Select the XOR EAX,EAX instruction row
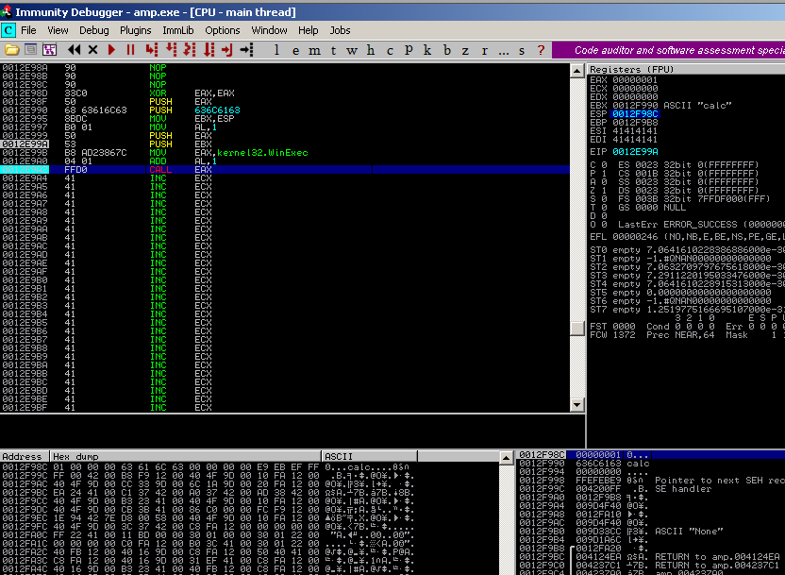785x575 pixels. [x=285, y=93]
